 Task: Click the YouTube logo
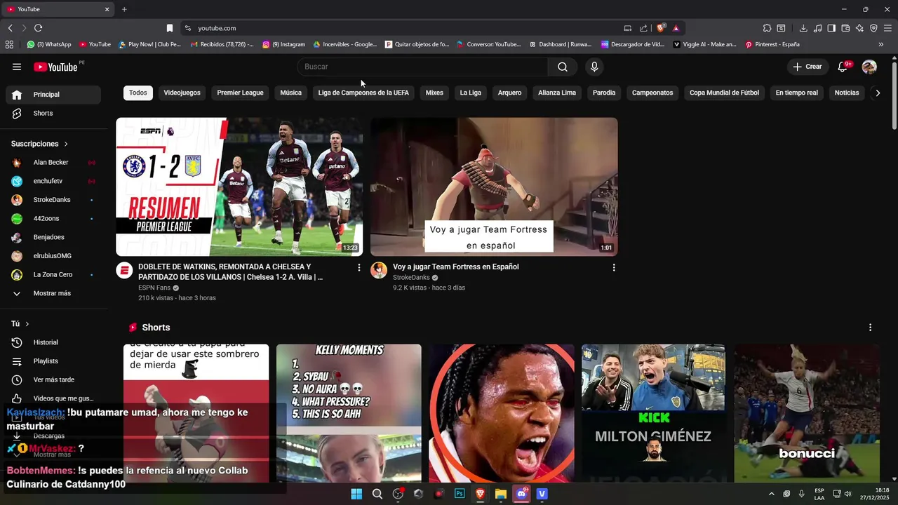[56, 67]
